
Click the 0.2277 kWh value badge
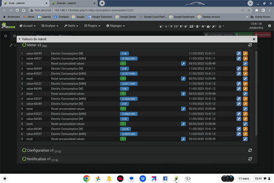pos(129,74)
